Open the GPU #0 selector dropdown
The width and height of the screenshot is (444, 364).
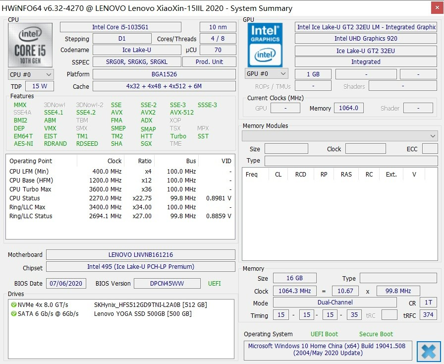267,74
